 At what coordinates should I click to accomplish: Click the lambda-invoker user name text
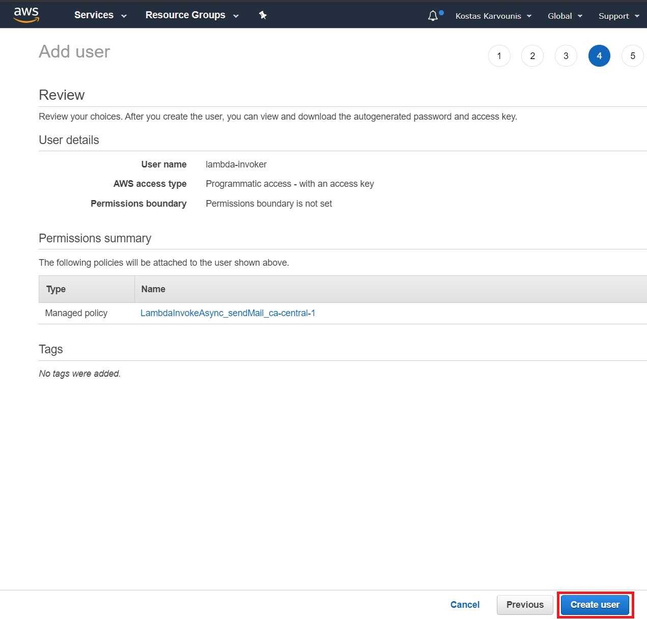click(236, 164)
